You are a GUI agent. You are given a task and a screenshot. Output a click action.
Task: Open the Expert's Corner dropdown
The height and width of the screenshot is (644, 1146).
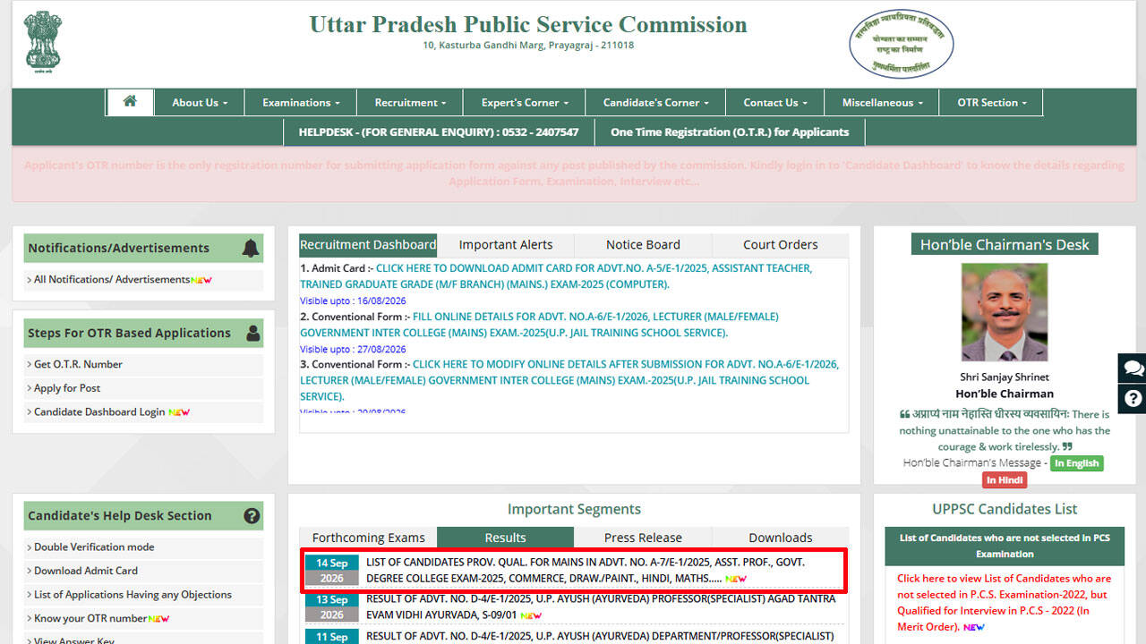pos(525,103)
